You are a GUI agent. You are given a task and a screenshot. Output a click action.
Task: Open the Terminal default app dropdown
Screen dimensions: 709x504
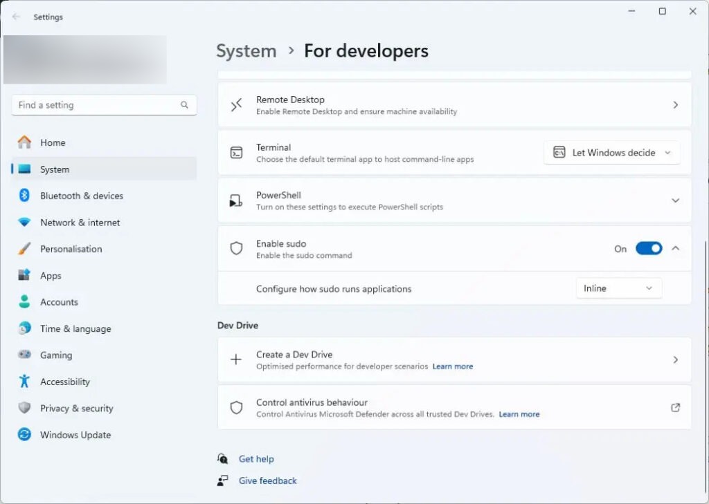pyautogui.click(x=612, y=153)
